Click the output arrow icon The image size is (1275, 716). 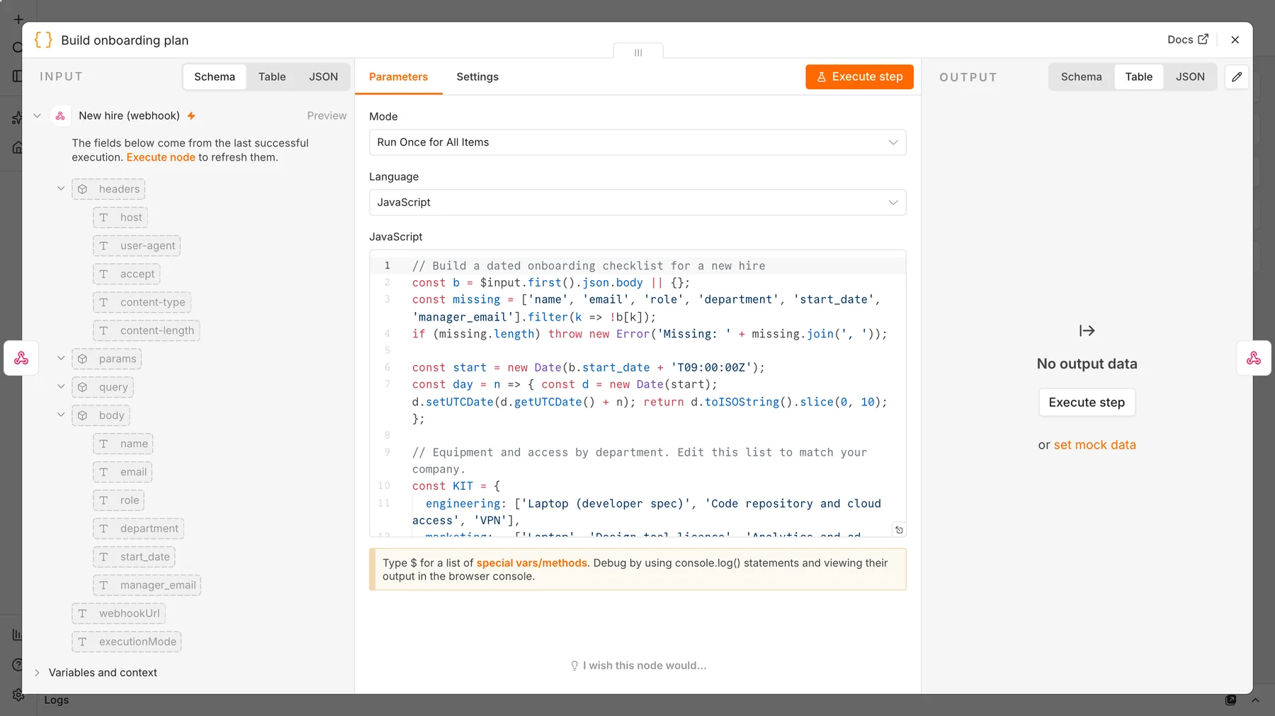coord(1087,330)
